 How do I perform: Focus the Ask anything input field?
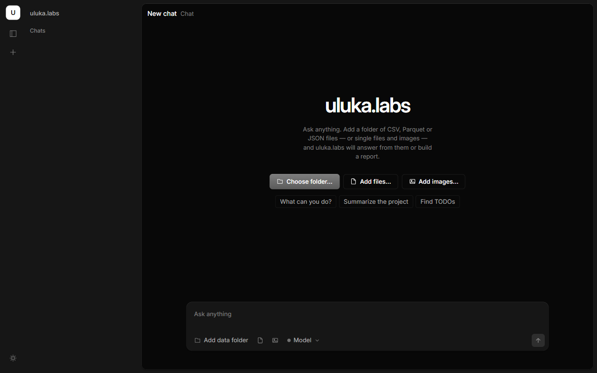pos(368,314)
